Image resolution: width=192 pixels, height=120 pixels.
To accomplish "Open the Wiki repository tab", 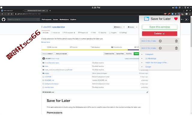I will tap(93, 33).
